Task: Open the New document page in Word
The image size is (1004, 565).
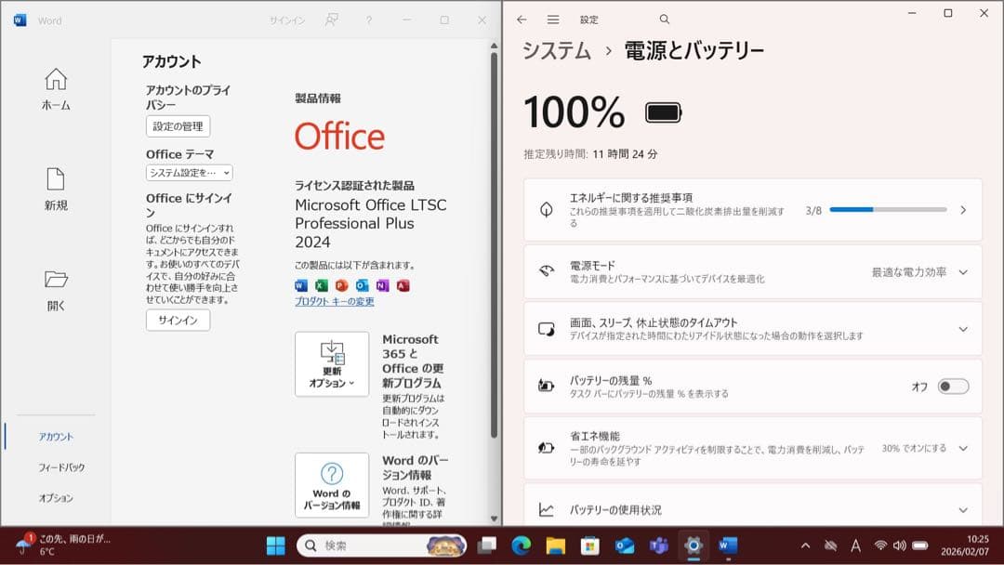Action: (x=56, y=190)
